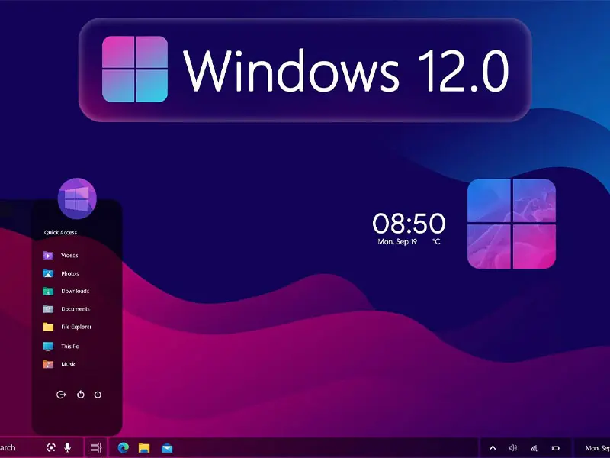Image resolution: width=610 pixels, height=458 pixels.
Task: Open Microsoft Edge from the taskbar
Action: point(124,448)
